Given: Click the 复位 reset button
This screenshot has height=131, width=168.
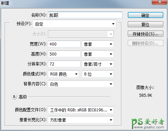Looking at the screenshot, I should tap(145, 24).
